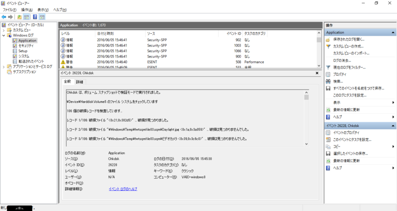Select Windows ログ folder in tree

pos(23,35)
